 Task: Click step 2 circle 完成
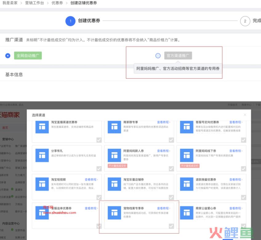245,21
